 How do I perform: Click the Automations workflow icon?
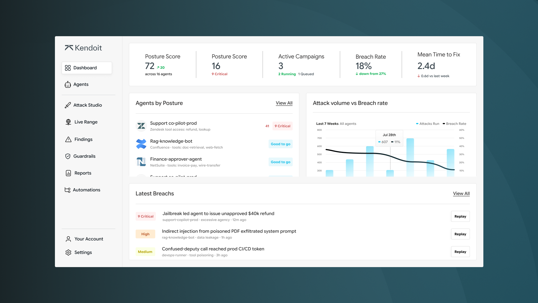click(x=68, y=190)
